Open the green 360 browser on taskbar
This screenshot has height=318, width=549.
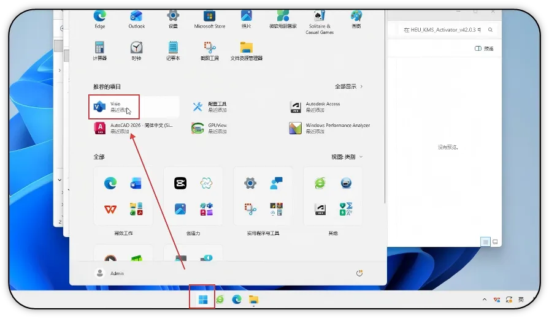pyautogui.click(x=220, y=300)
